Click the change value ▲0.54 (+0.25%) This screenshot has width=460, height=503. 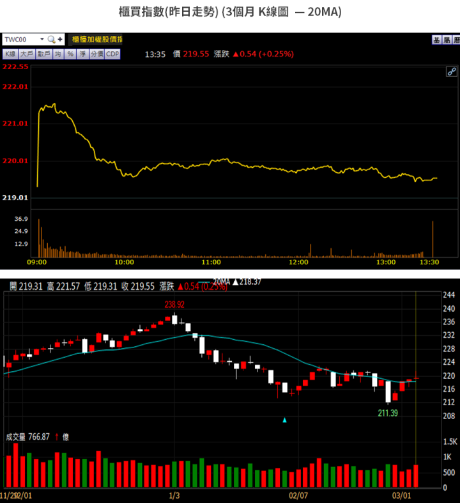click(x=263, y=54)
